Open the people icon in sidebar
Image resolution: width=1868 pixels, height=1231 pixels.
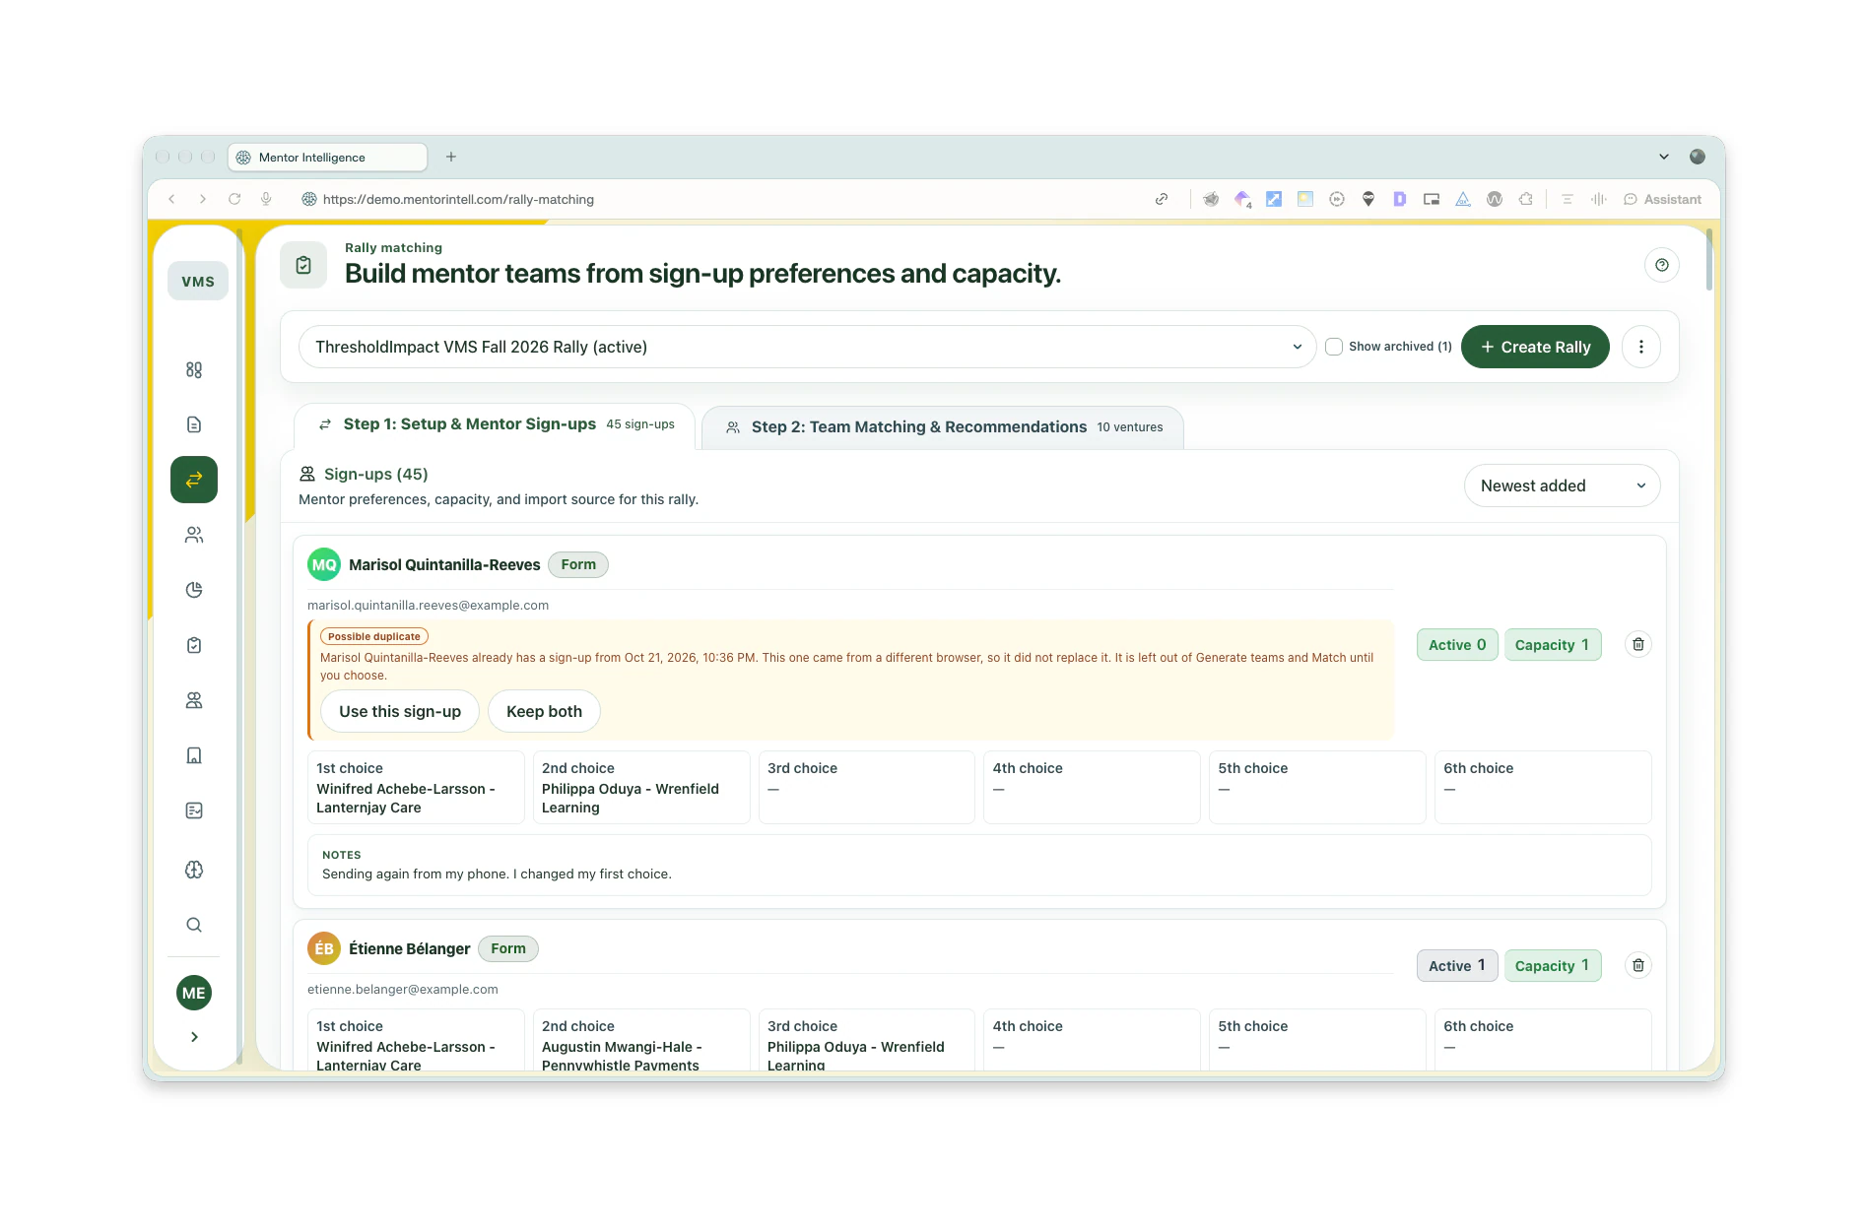coord(194,535)
